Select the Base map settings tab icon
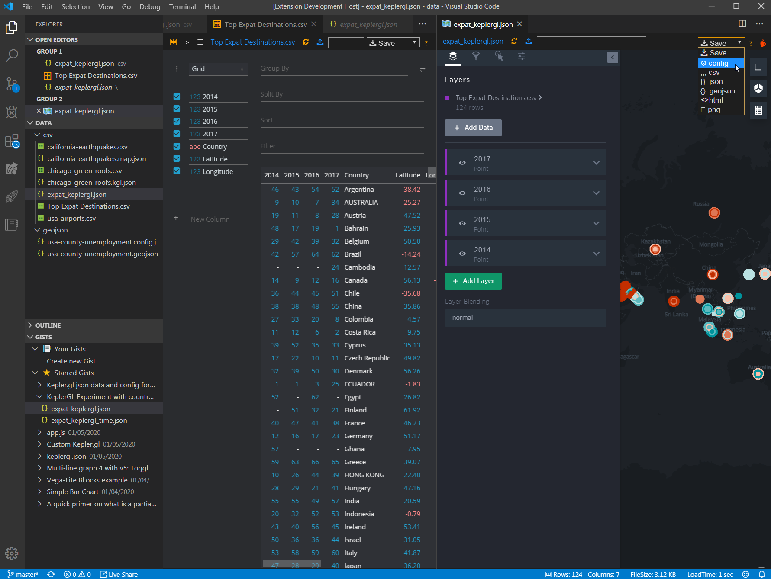771x579 pixels. click(x=521, y=56)
